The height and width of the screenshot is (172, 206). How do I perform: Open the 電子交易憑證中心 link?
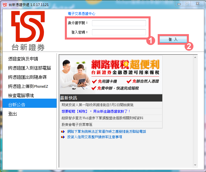(81, 13)
